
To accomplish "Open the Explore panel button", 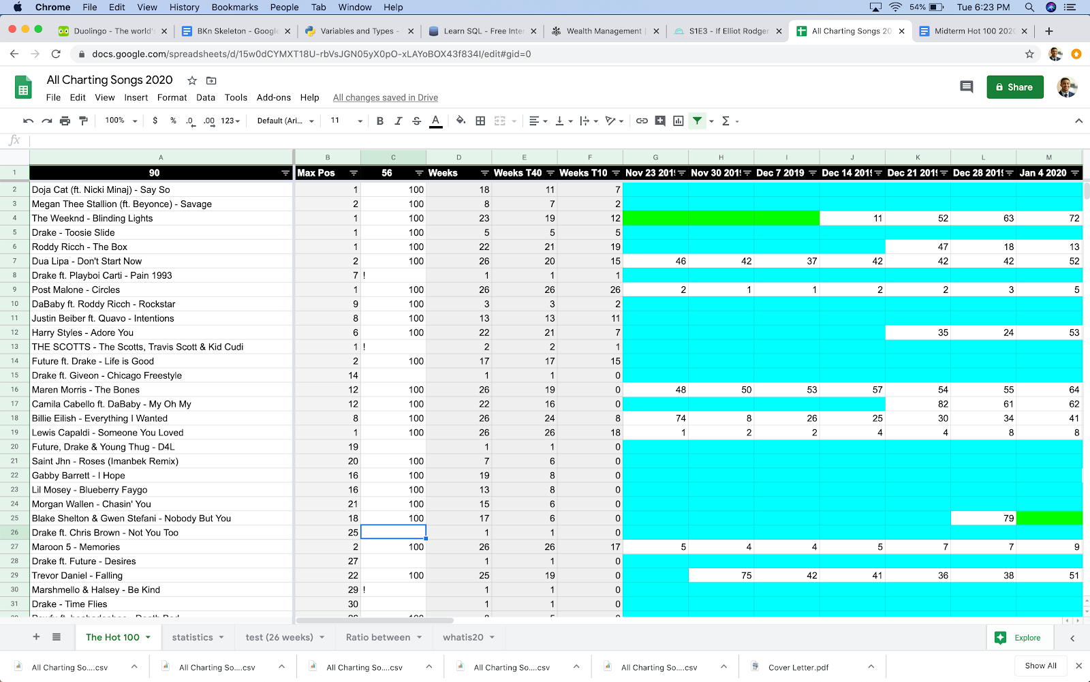I will pyautogui.click(x=1018, y=638).
